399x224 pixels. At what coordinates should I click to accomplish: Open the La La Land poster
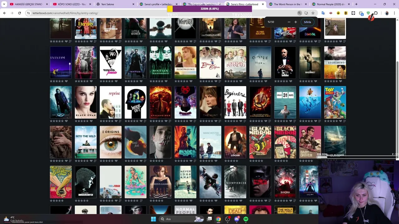tap(61, 63)
